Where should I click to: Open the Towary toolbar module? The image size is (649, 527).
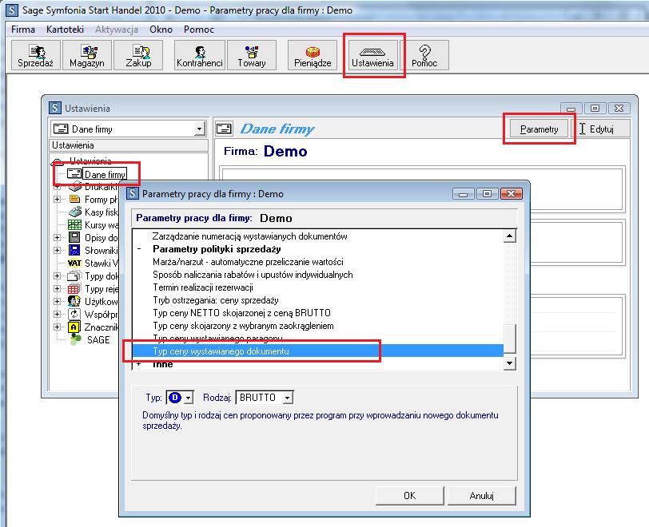(x=252, y=55)
